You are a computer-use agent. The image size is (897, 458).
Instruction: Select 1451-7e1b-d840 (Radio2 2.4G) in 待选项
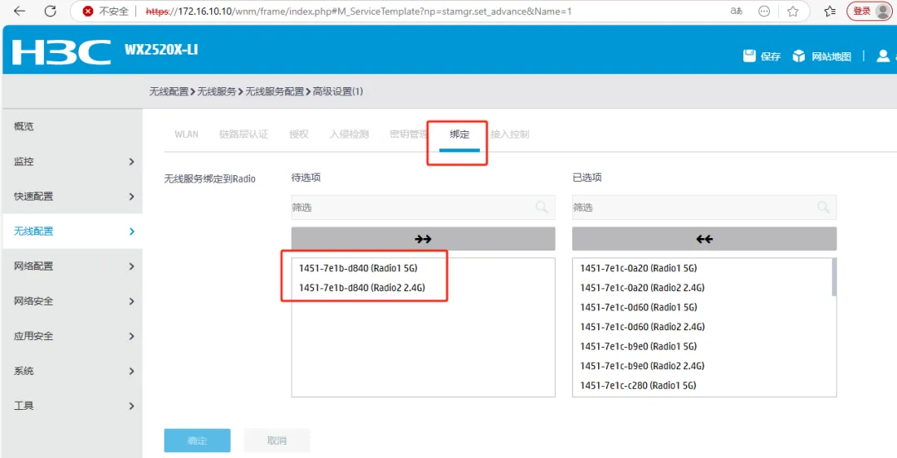pos(362,288)
